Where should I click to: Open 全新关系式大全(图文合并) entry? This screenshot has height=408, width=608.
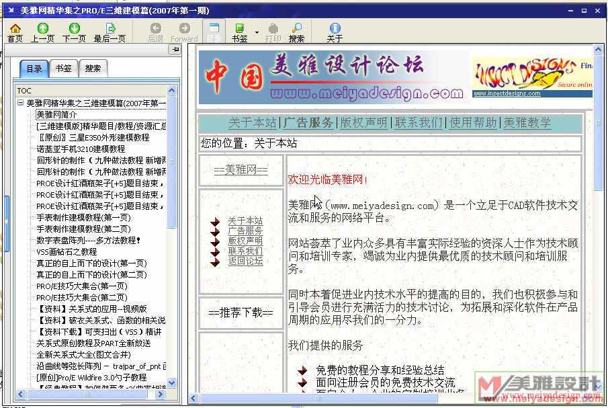coord(83,354)
